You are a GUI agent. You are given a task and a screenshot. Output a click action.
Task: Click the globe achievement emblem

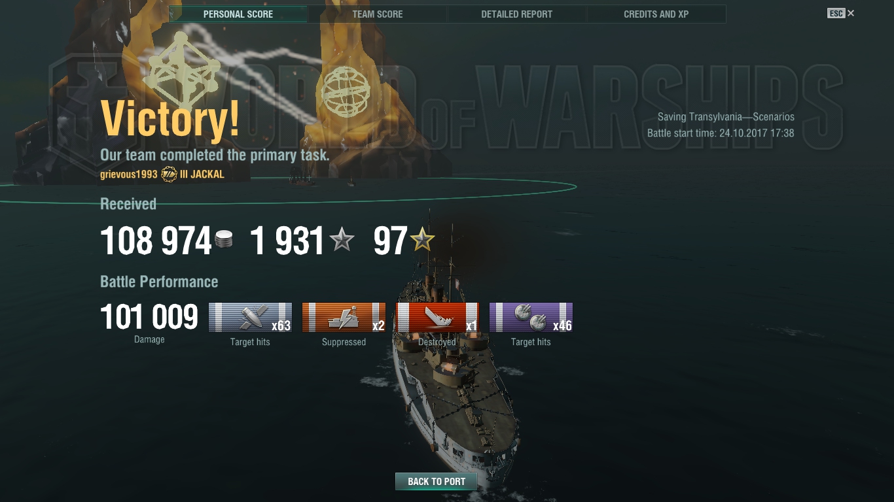click(x=345, y=92)
